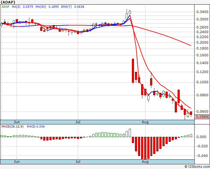
Task: Open the 12Stocks.com copyright link
Action: pyautogui.click(x=197, y=167)
